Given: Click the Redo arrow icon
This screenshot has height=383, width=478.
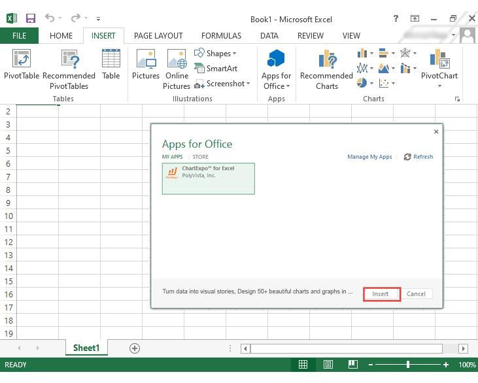Looking at the screenshot, I should pyautogui.click(x=76, y=18).
